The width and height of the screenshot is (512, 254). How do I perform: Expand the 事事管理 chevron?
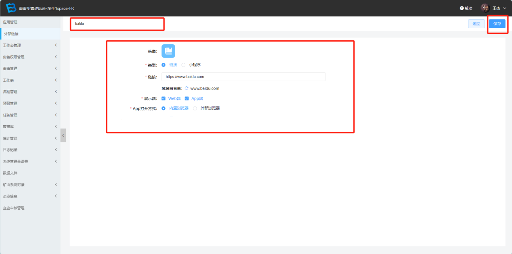(x=56, y=68)
